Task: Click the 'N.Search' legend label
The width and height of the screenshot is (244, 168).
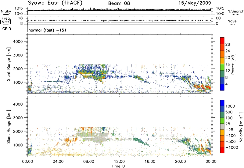Action: click(235, 11)
